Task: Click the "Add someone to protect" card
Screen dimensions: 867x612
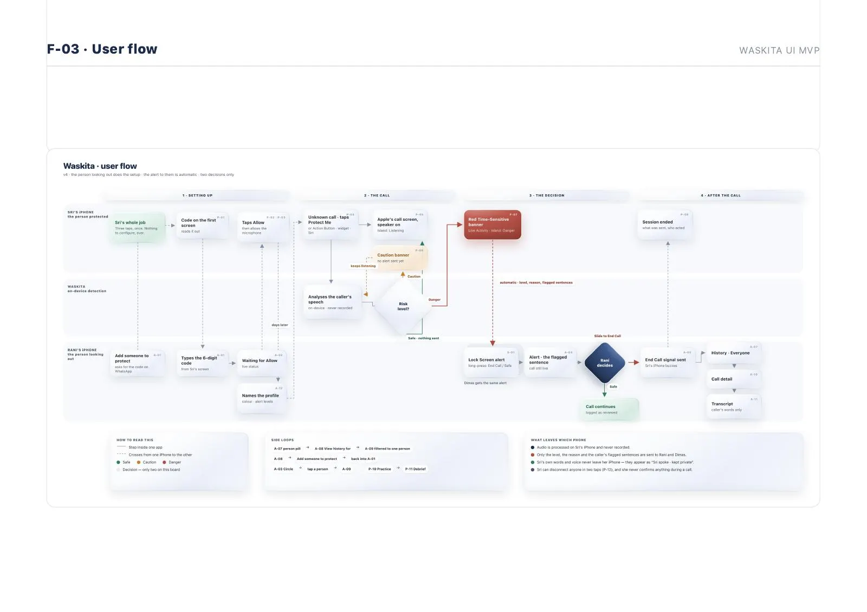Action: pos(138,363)
